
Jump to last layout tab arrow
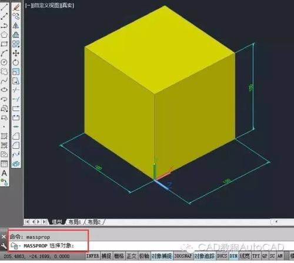45,222
